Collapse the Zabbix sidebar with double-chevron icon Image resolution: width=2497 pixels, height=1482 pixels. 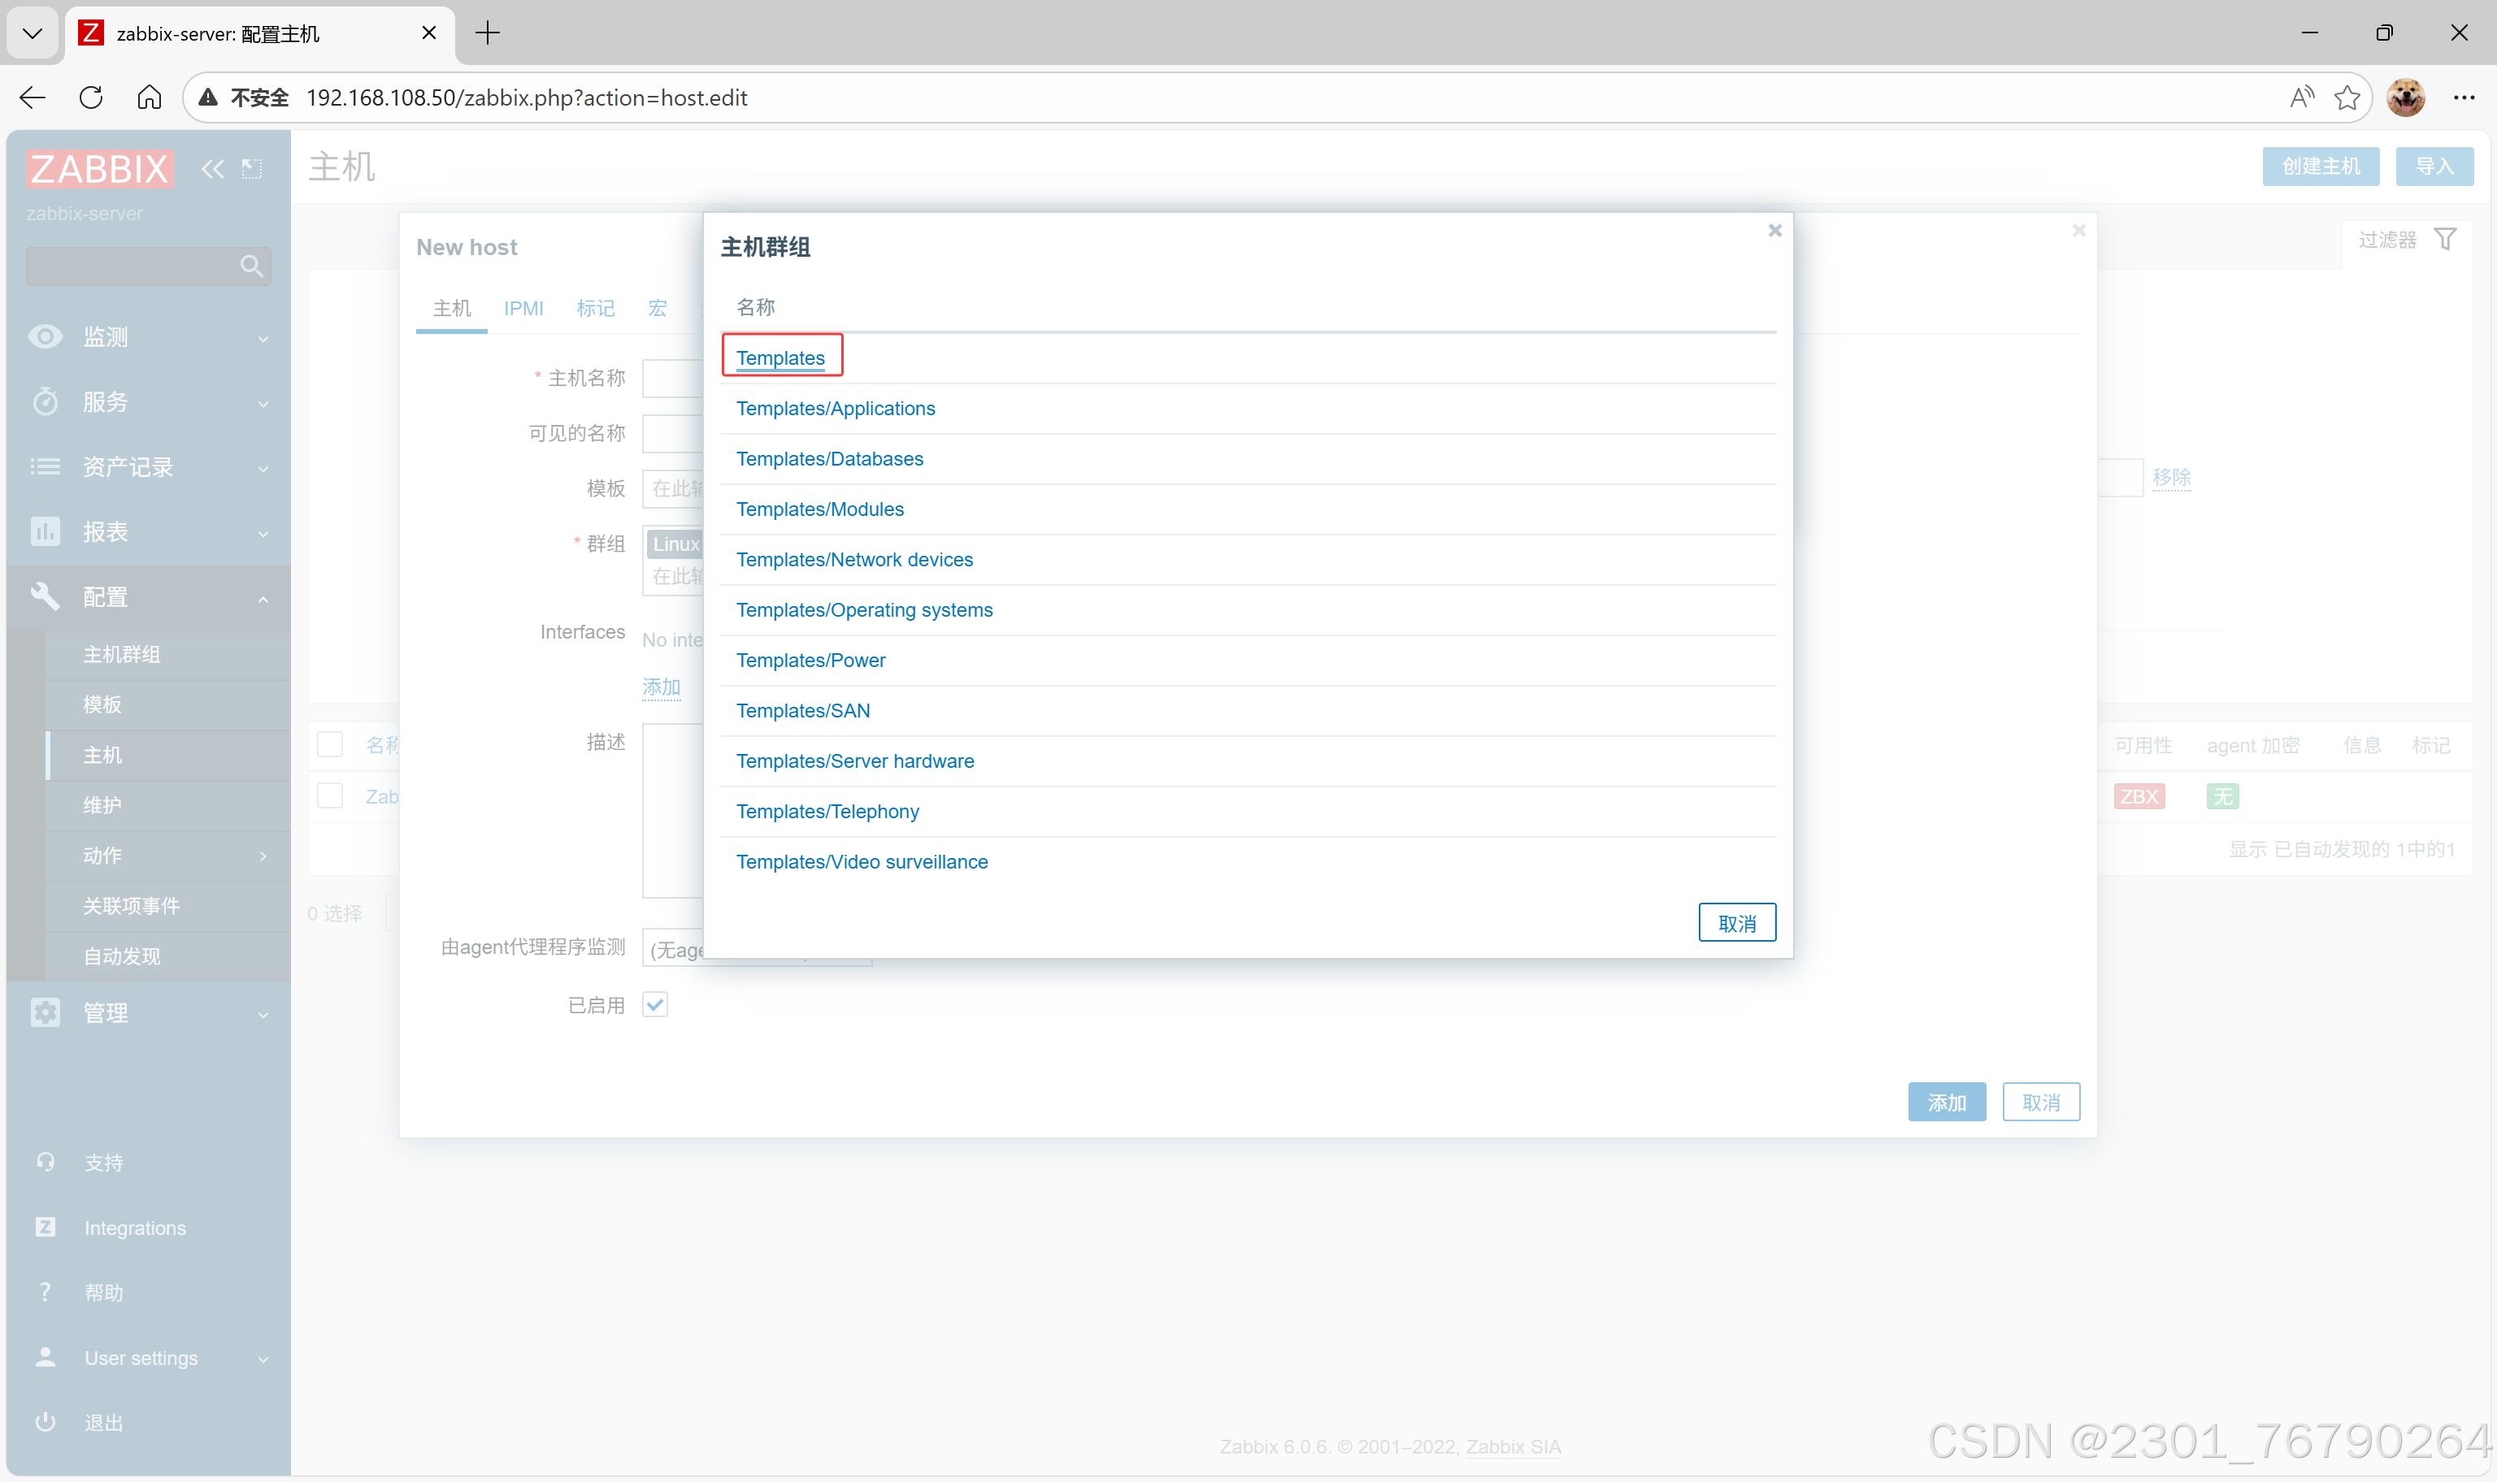(212, 169)
